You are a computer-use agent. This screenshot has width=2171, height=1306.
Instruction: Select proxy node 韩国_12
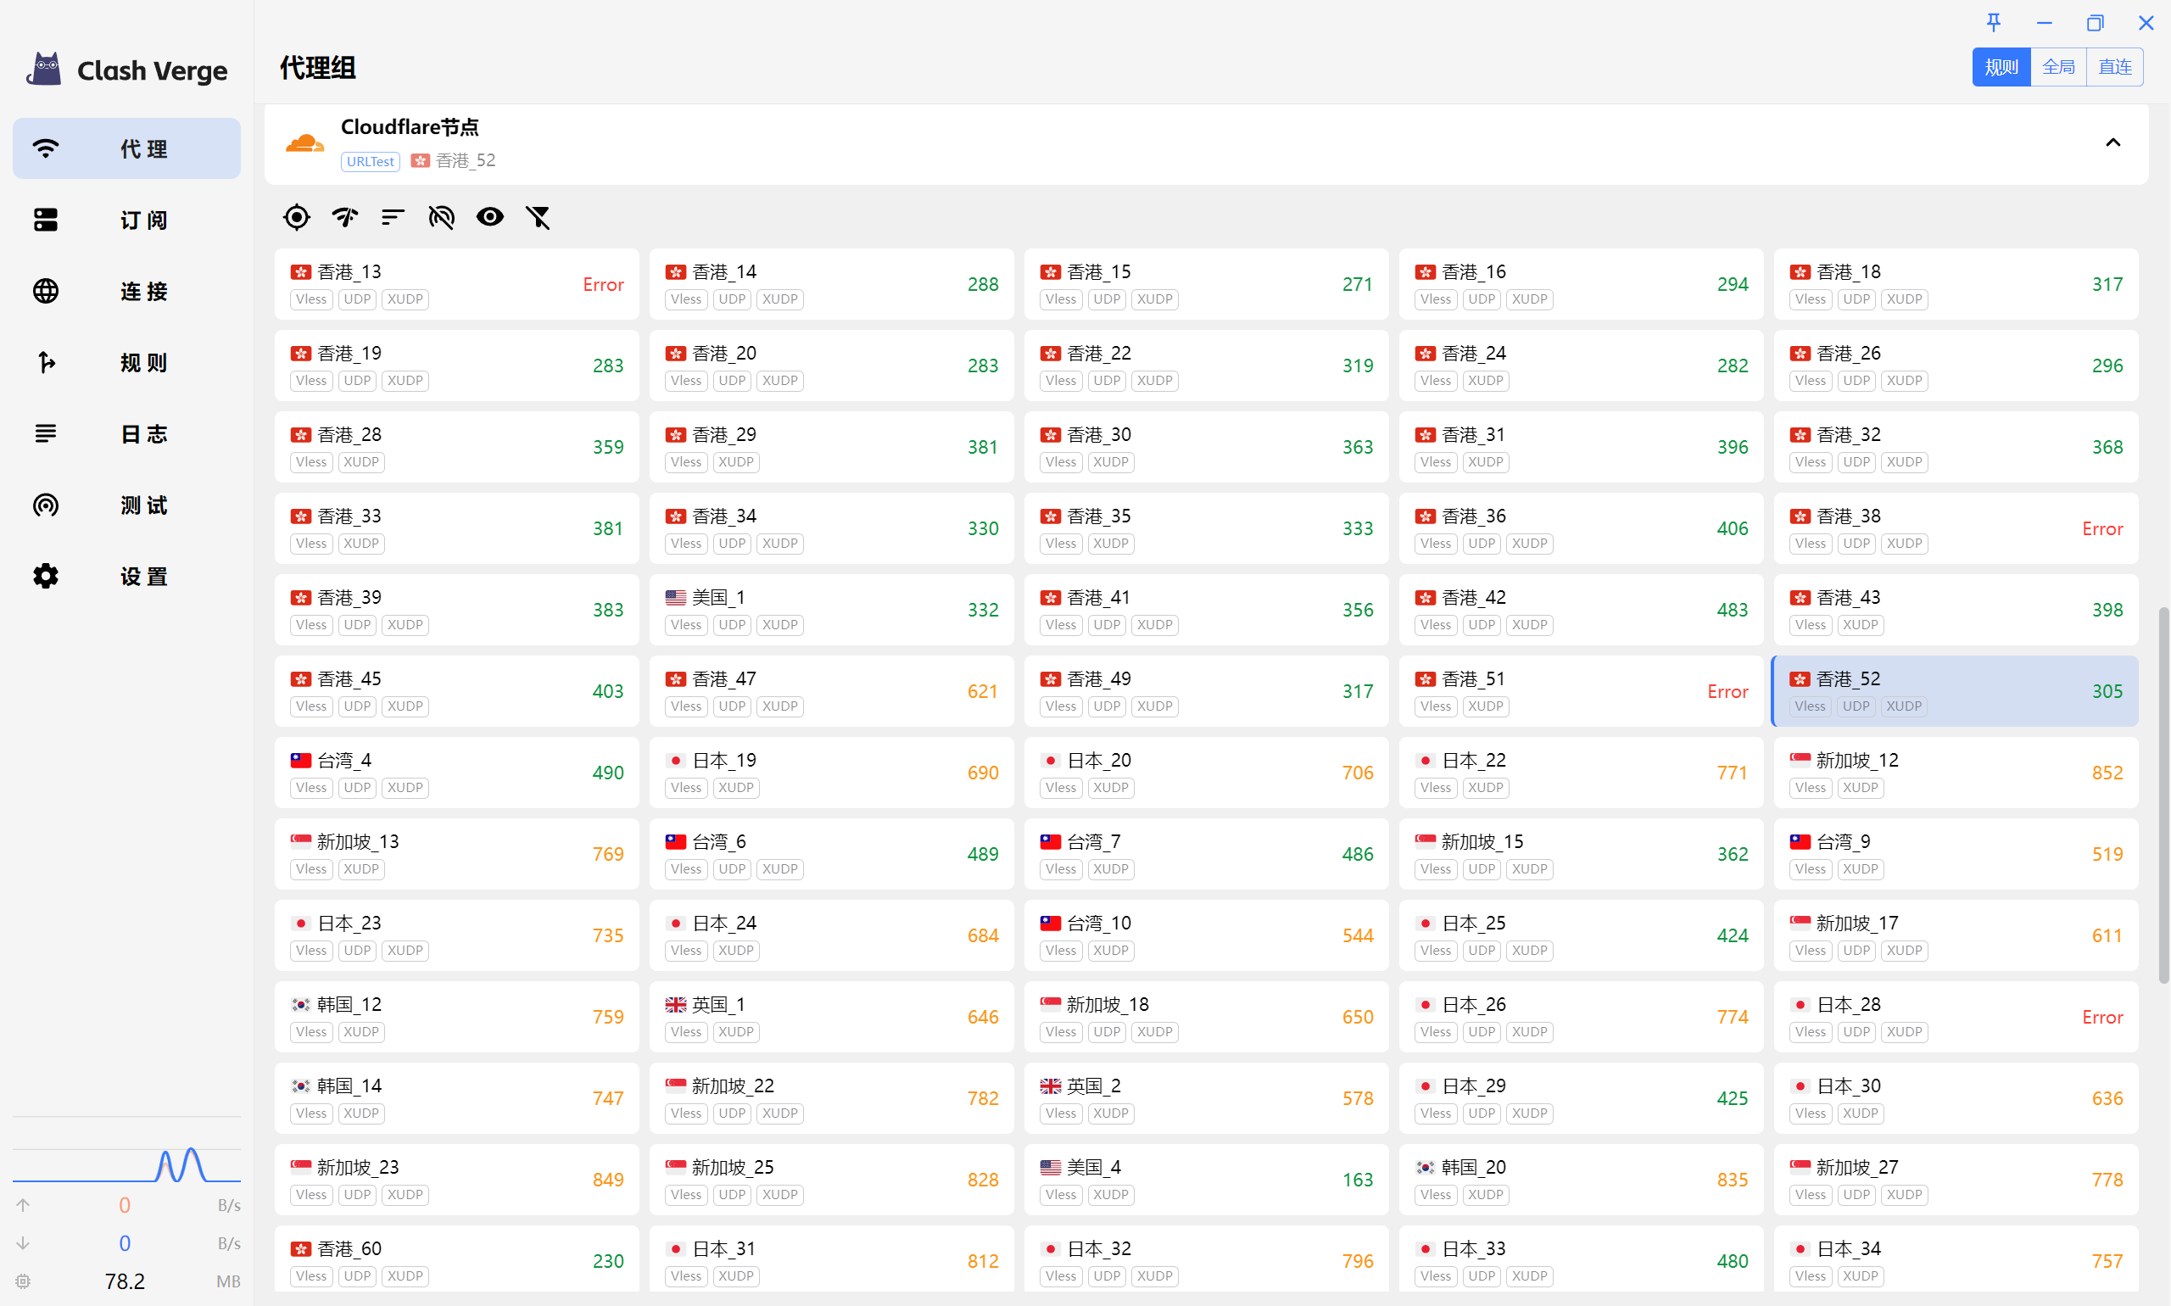click(457, 1017)
